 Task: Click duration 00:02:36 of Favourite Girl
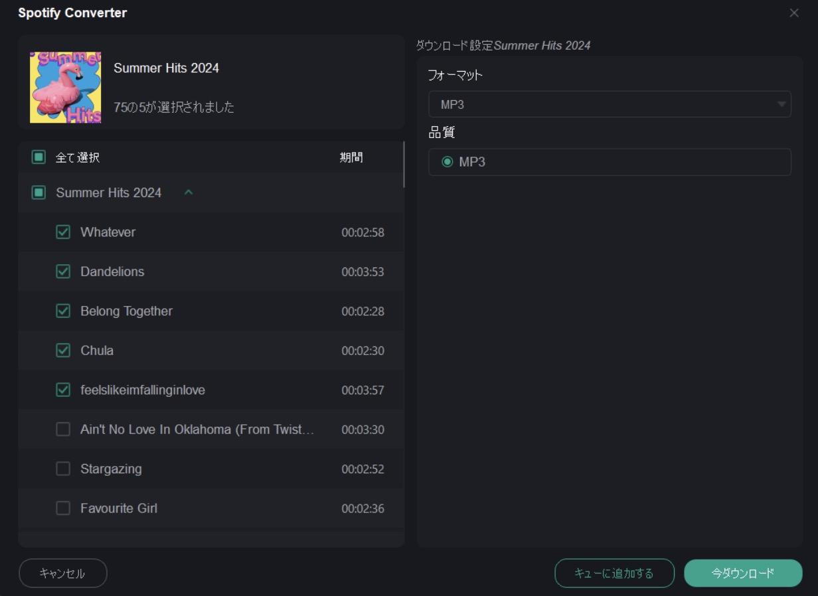[x=363, y=509]
